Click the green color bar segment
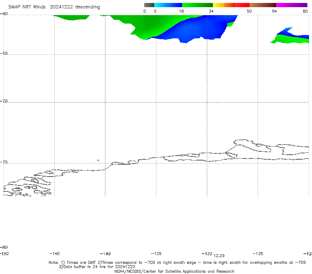 (x=197, y=5)
